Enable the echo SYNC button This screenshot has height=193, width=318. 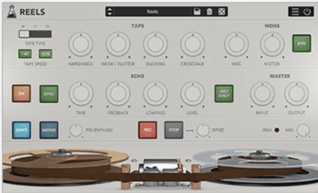[49, 94]
